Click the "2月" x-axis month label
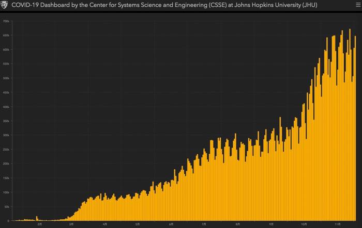362x228 pixels. (x=39, y=224)
